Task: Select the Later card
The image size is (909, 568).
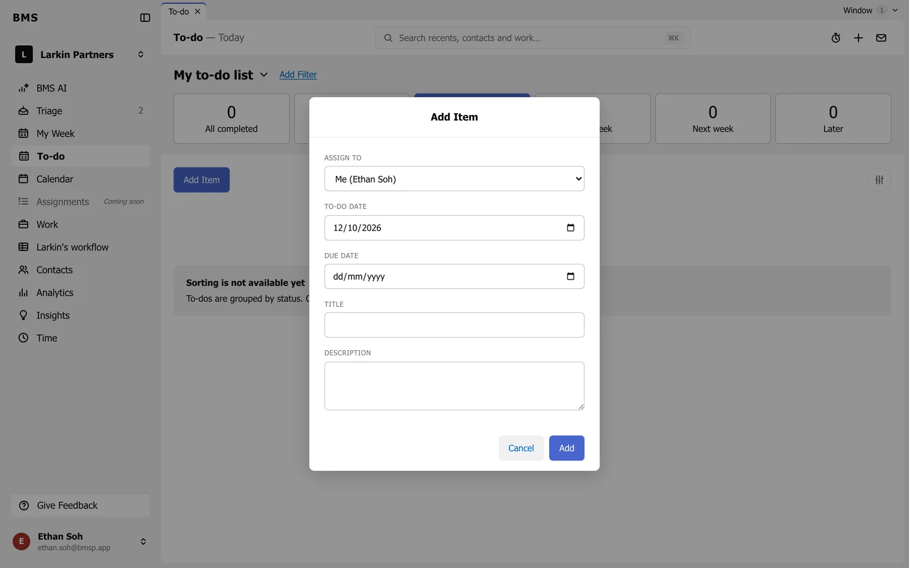Action: (x=833, y=119)
